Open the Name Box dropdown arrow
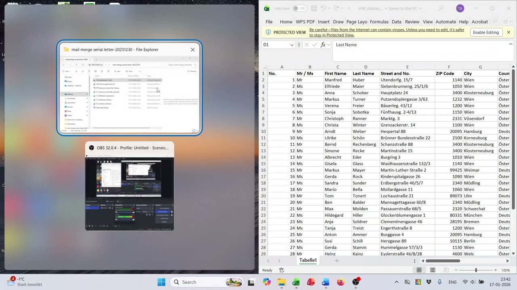Image resolution: width=517 pixels, height=290 pixels. coord(292,45)
